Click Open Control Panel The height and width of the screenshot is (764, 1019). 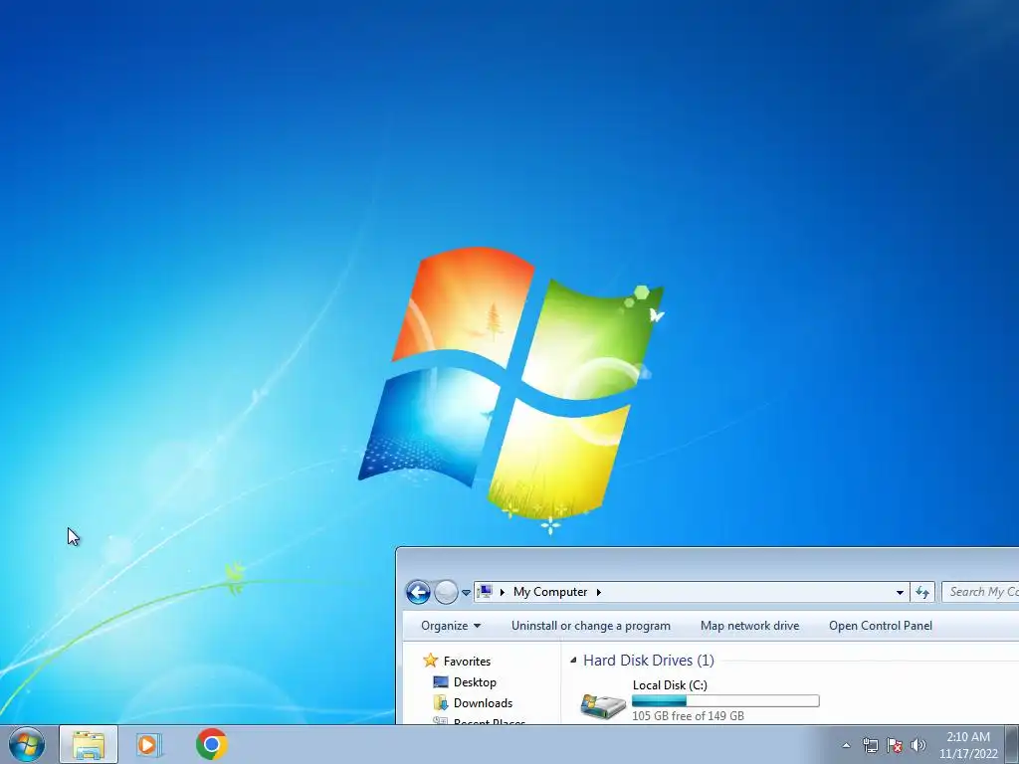click(x=881, y=626)
